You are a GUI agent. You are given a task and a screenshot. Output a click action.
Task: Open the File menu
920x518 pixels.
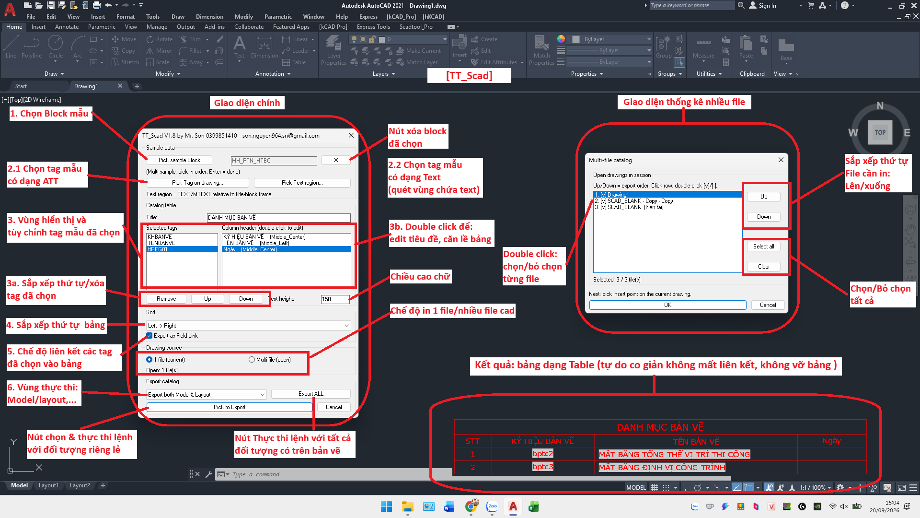pos(31,17)
